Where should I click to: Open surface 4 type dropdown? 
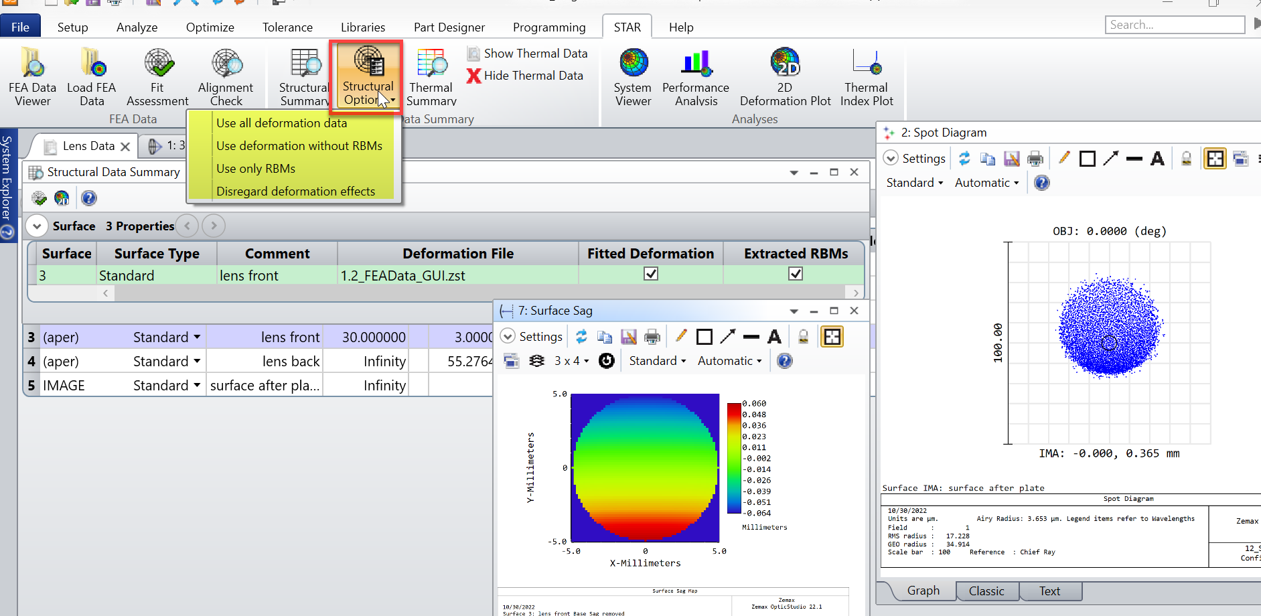tap(197, 362)
